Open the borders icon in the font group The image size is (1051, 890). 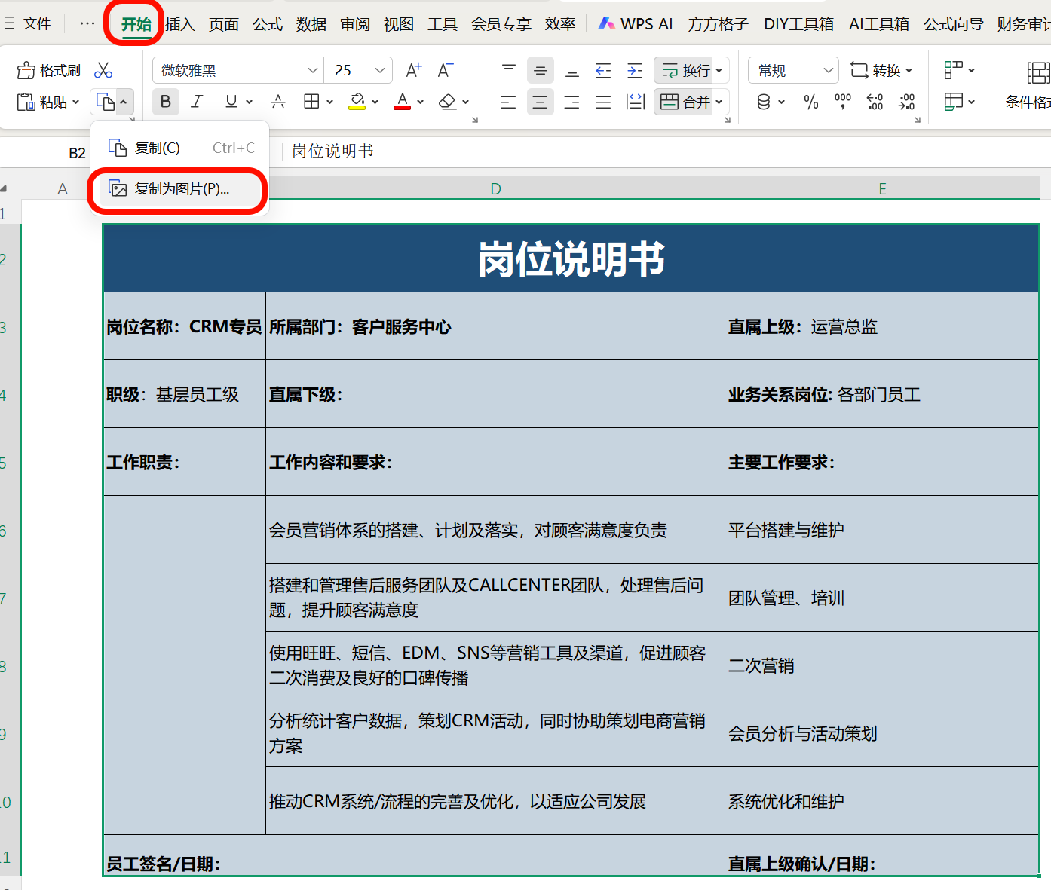[312, 102]
